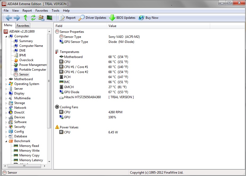Open the File menu
This screenshot has width=246, height=176.
pyautogui.click(x=6, y=11)
